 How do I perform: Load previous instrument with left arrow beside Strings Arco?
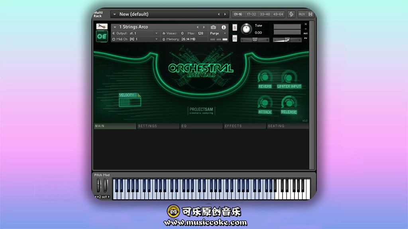(198, 27)
